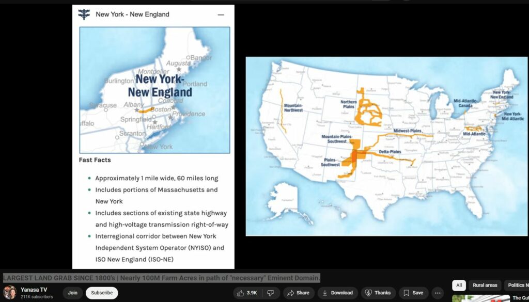Dislike this video
The image size is (529, 302).
pos(271,293)
